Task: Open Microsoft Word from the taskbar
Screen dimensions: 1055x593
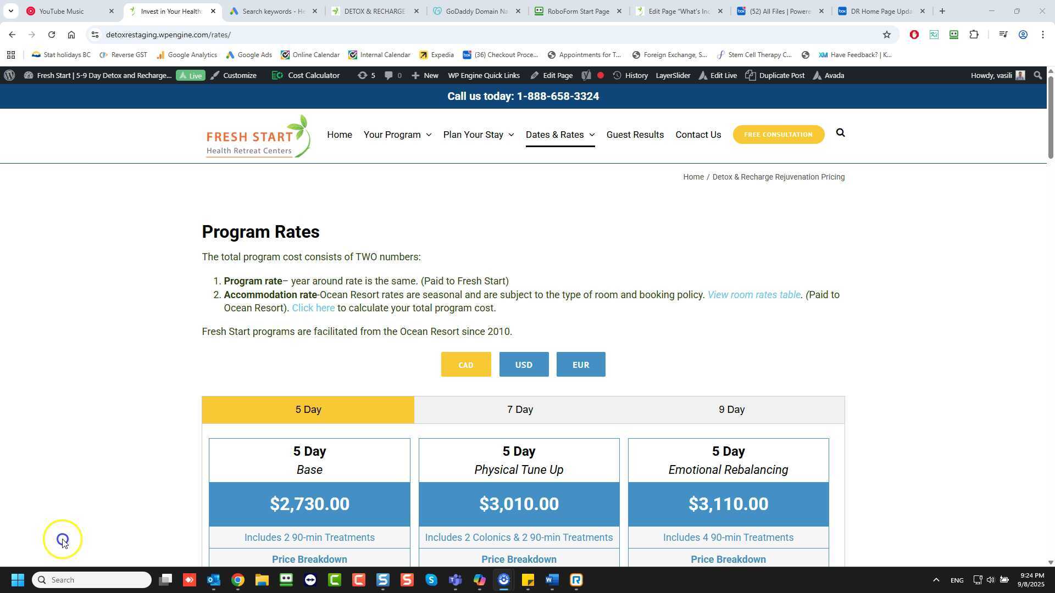Action: (x=552, y=580)
